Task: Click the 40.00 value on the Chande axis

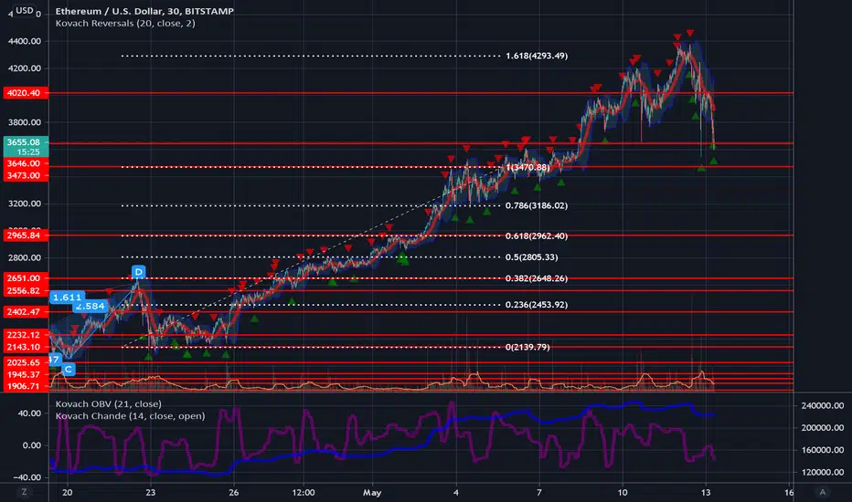Action: (29, 413)
